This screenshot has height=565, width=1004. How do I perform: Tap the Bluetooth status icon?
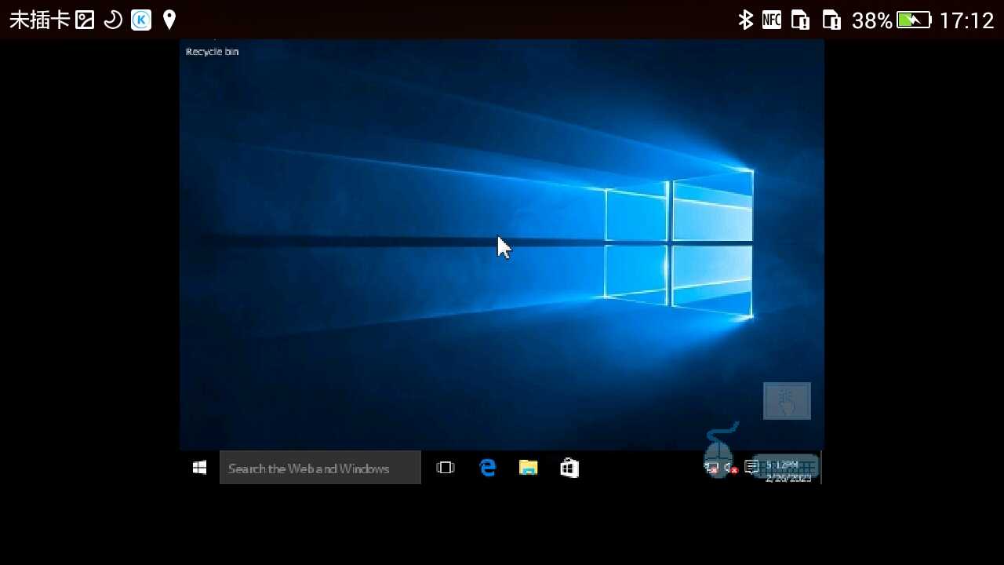[x=745, y=20]
